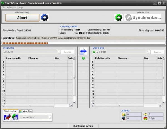
Task: Open synchronization settings green gear icon
Action: coord(119,18)
